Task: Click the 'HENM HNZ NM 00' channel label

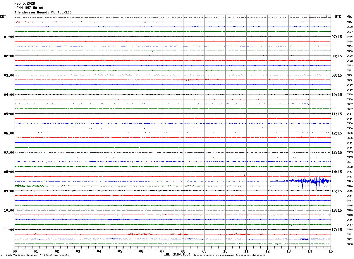Action: pyautogui.click(x=29, y=8)
